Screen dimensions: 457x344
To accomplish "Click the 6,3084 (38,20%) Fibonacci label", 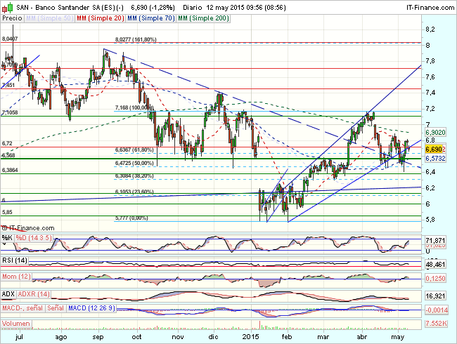I will click(x=134, y=176).
